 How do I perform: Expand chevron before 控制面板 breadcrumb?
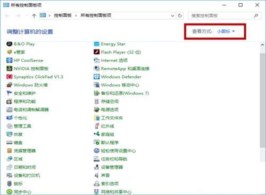click(49, 15)
